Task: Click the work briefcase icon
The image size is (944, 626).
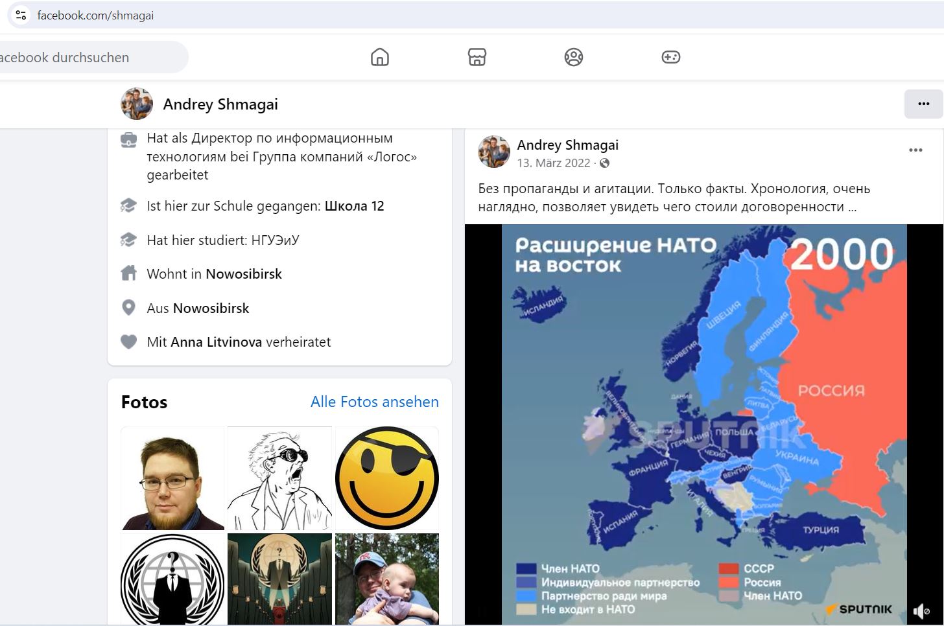Action: (128, 139)
